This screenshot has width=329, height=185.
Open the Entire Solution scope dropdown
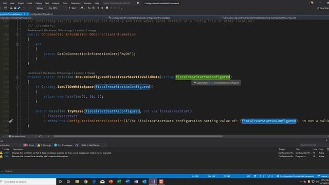pyautogui.click(x=10, y=145)
